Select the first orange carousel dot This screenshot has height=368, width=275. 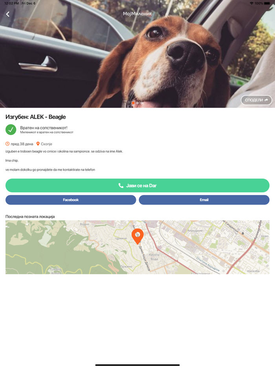click(x=133, y=103)
